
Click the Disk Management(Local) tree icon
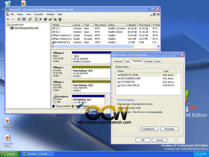[x=12, y=28]
